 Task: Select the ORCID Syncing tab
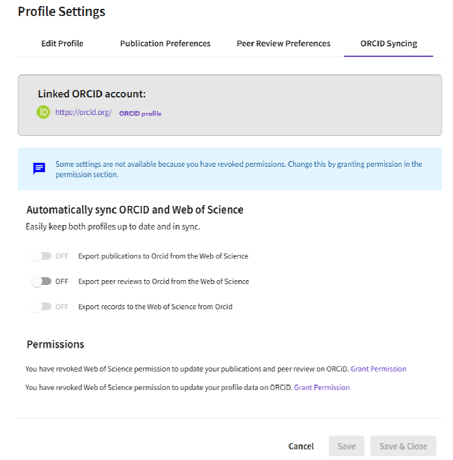(x=388, y=43)
